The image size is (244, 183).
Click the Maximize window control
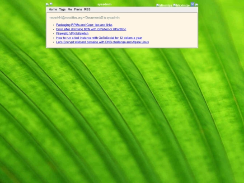coord(182,5)
